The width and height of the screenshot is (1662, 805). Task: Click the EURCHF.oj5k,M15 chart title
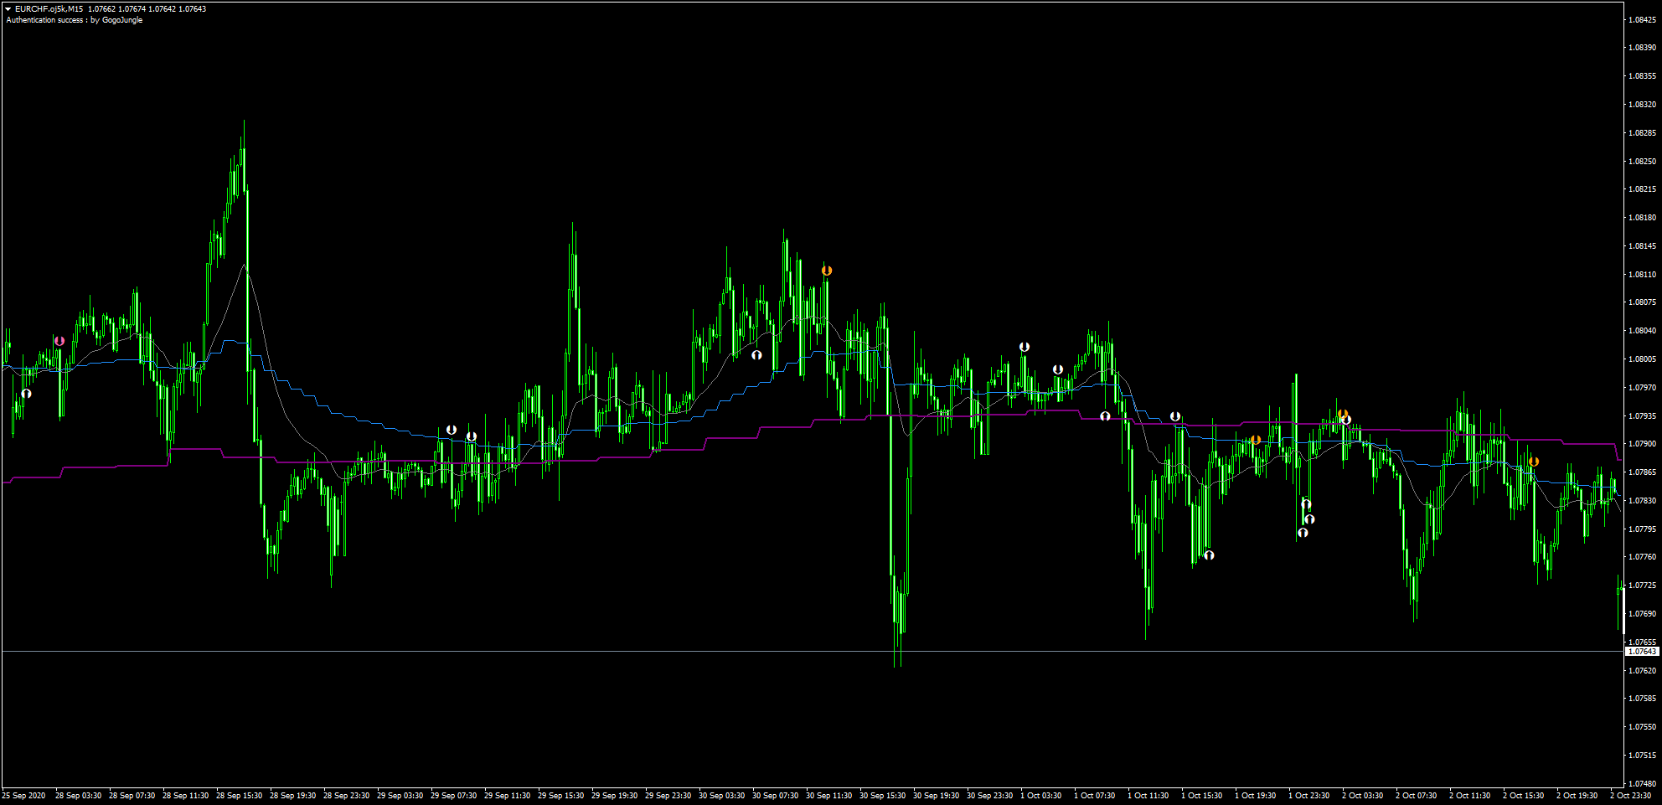49,9
